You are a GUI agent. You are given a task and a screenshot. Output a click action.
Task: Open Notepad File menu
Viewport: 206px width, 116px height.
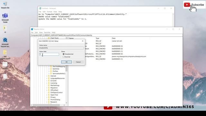click(40, 12)
